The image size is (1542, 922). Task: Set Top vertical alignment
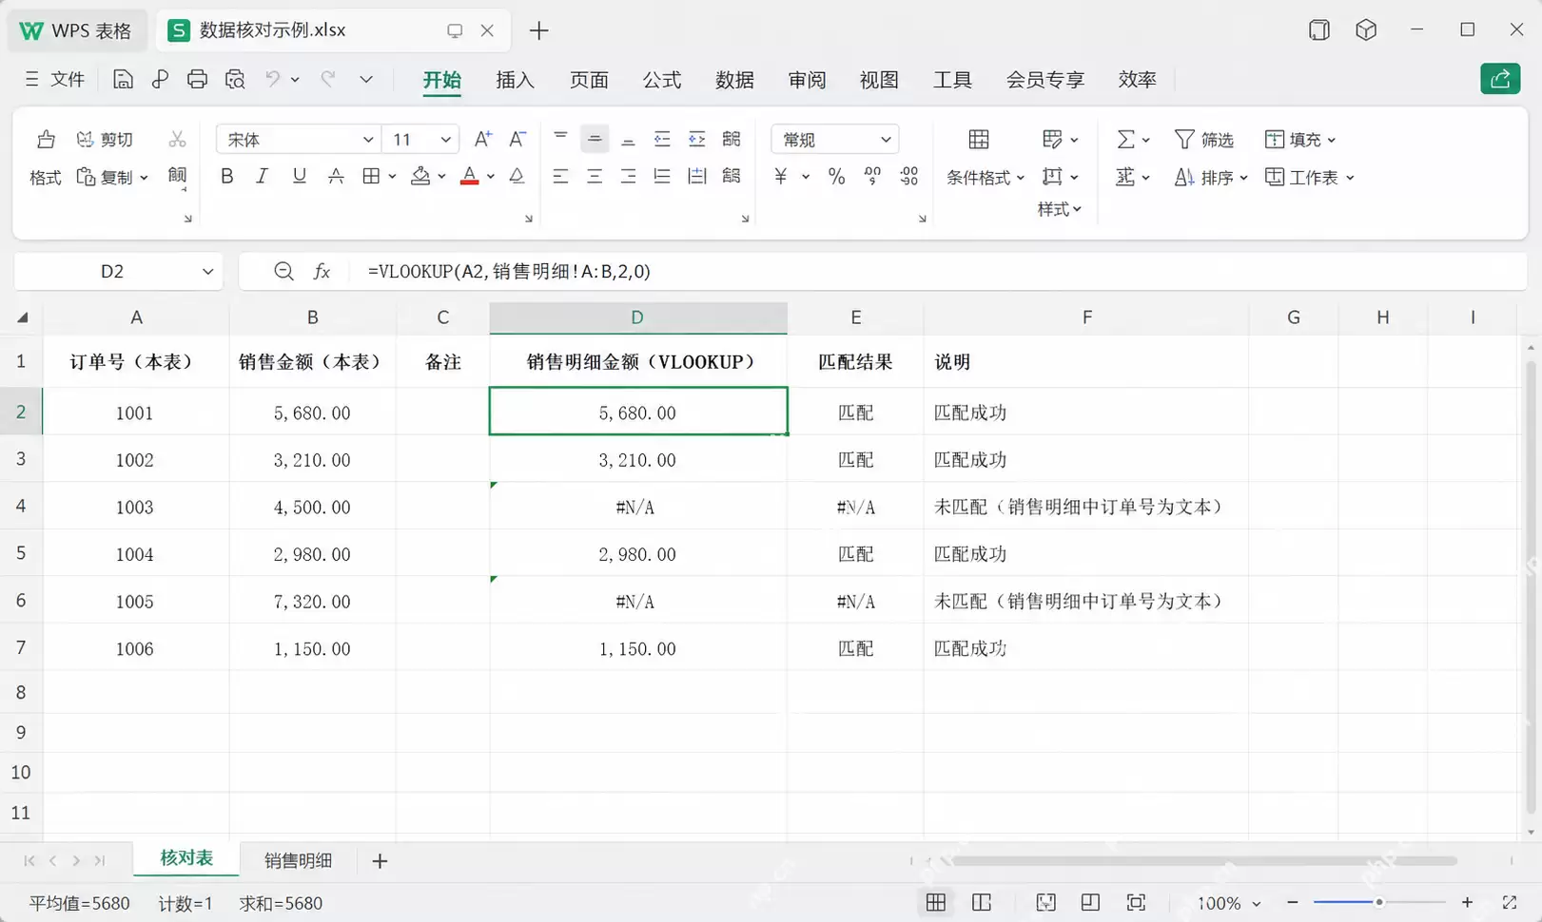pos(560,139)
